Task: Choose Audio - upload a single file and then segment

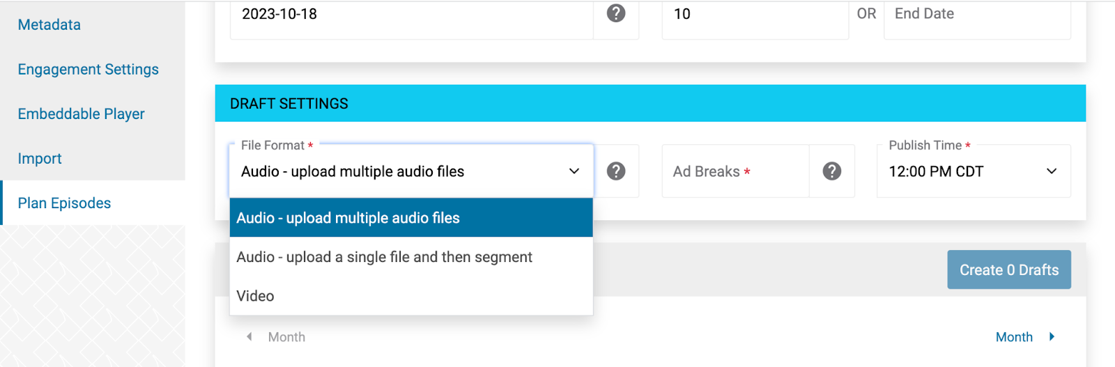Action: coord(411,257)
